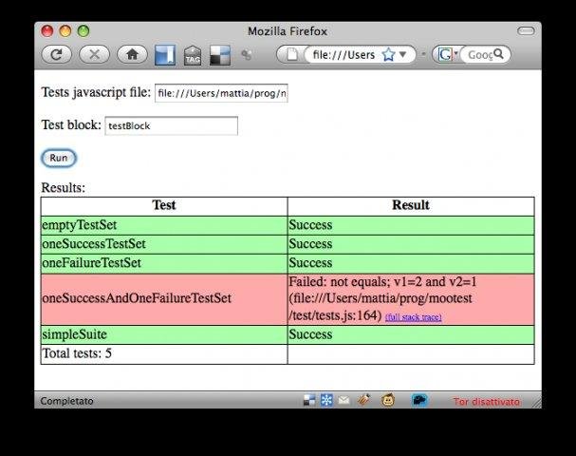Screen dimensions: 576x456
Task: Open the address bar history dropdown arrow
Action: tap(403, 54)
